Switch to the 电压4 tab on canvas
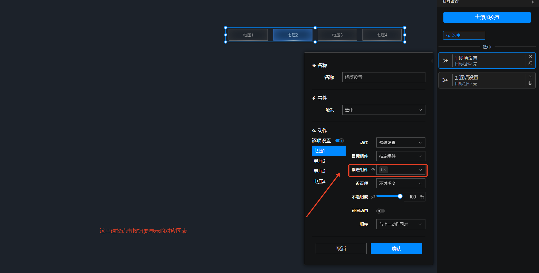The image size is (539, 273). [382, 35]
